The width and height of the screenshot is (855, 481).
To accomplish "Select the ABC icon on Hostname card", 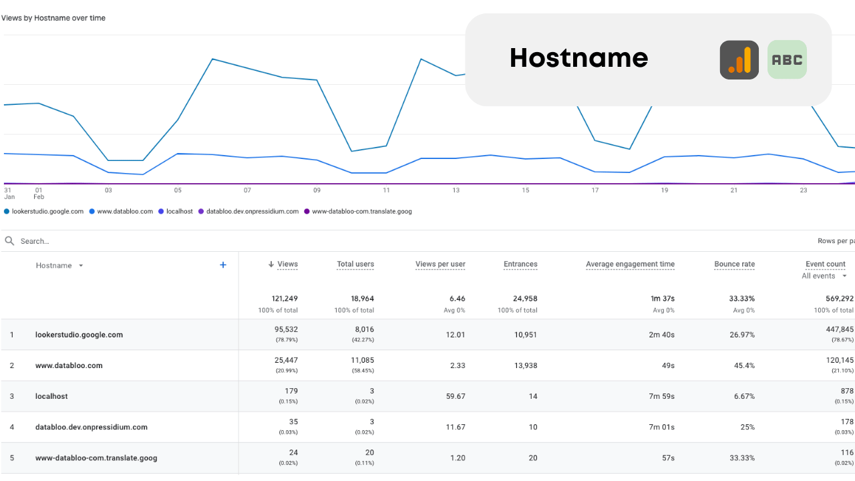I will [x=787, y=59].
